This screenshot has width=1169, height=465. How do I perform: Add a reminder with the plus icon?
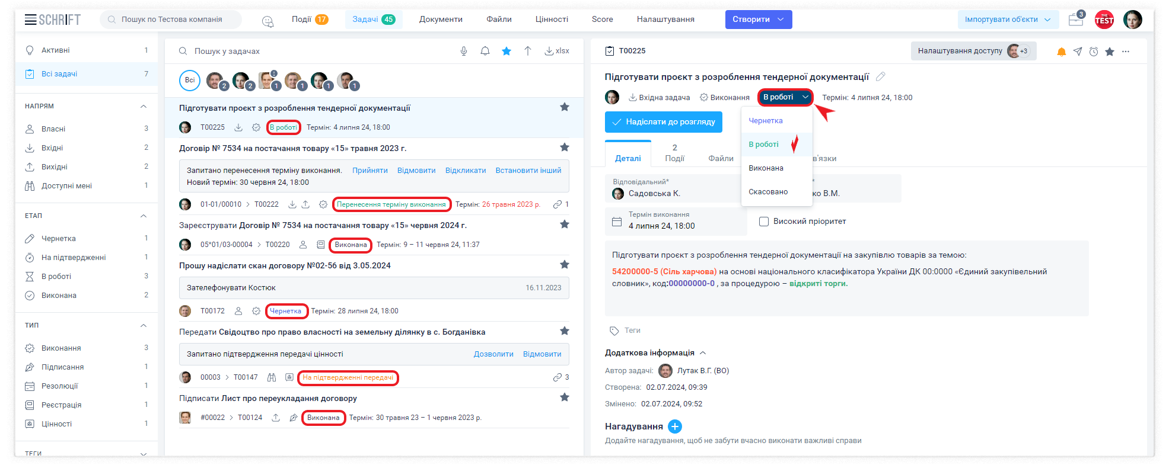674,426
